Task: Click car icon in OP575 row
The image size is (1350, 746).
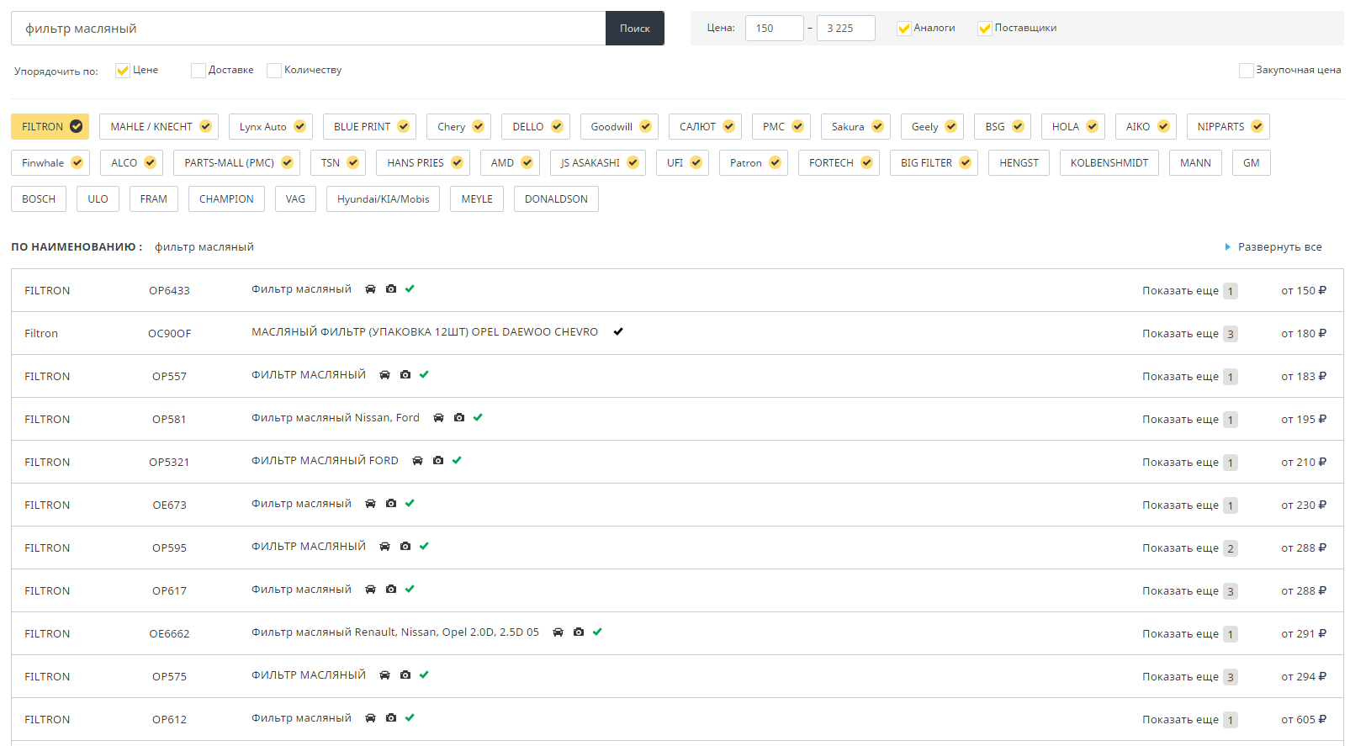Action: (384, 675)
